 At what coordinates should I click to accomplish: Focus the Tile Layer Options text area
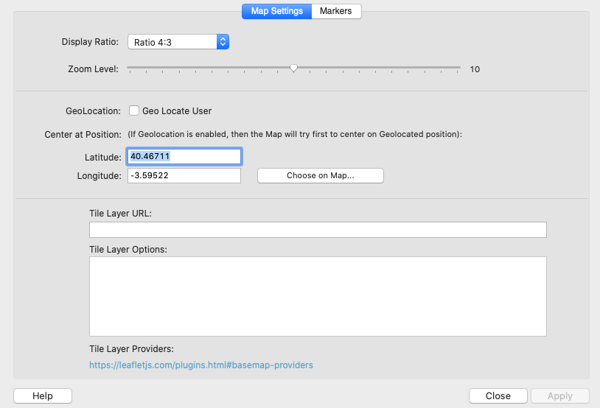317,296
